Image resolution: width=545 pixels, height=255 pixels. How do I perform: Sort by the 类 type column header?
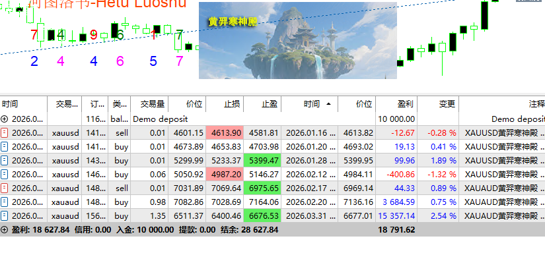119,104
